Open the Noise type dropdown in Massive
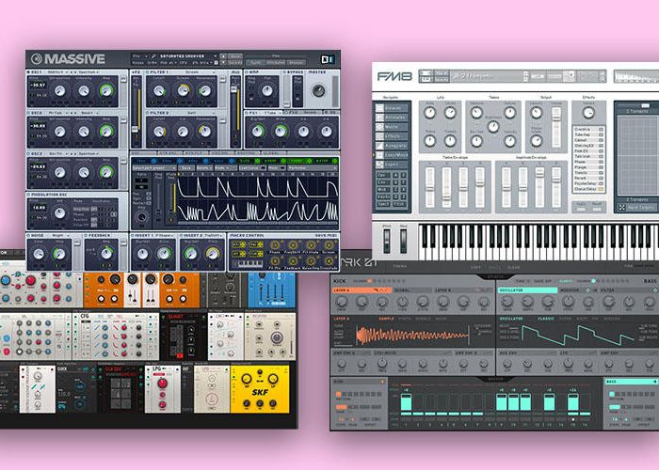The image size is (659, 470). [x=61, y=236]
